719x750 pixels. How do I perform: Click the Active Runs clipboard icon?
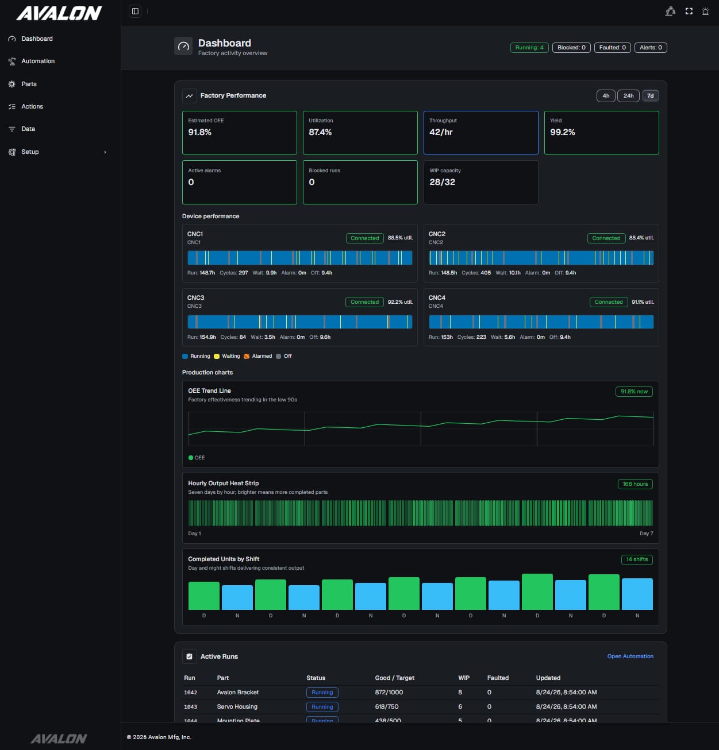tap(189, 656)
